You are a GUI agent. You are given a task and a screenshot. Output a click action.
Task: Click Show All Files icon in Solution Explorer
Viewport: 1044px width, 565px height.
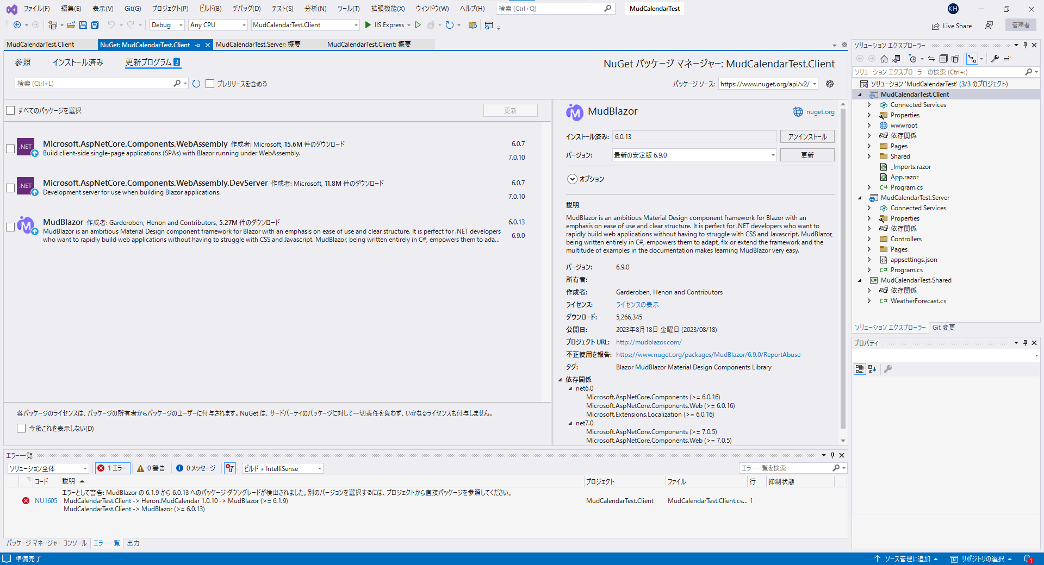click(955, 59)
